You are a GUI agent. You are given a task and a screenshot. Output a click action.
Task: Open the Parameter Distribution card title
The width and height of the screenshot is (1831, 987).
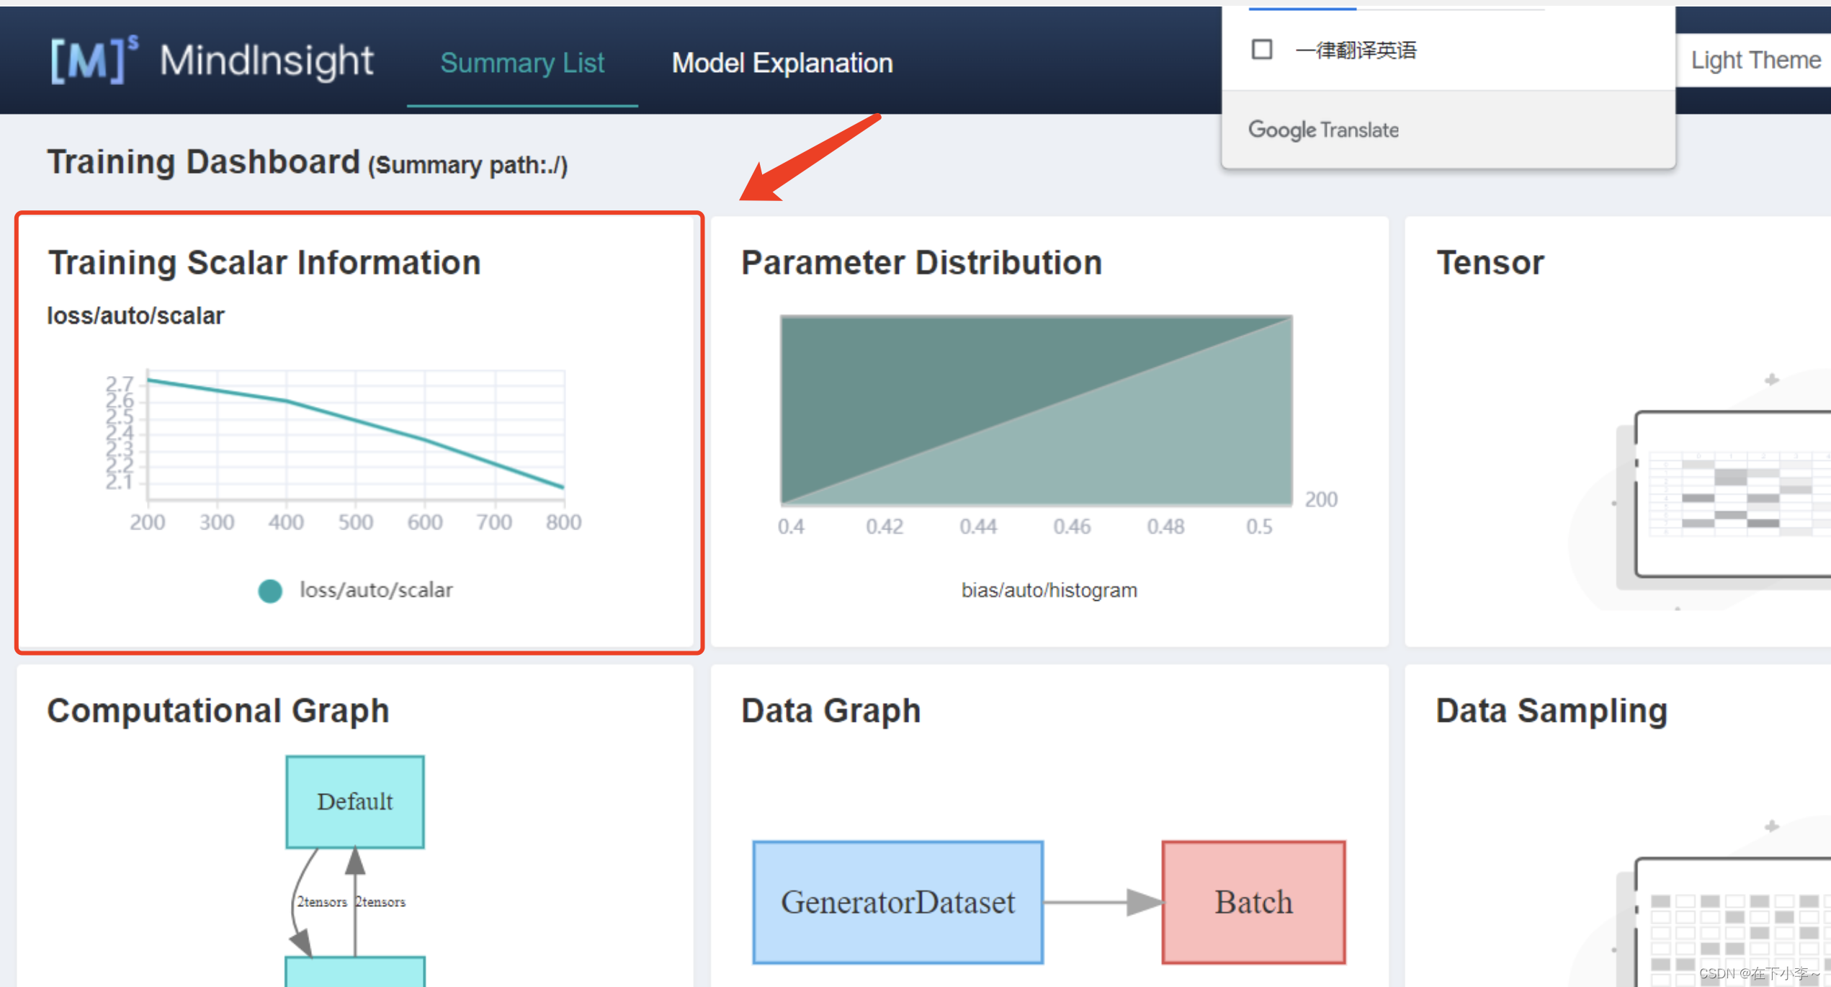pos(921,263)
